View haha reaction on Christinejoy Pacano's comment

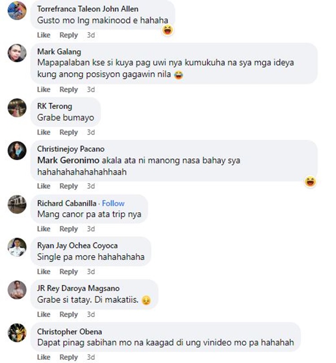pos(310,181)
